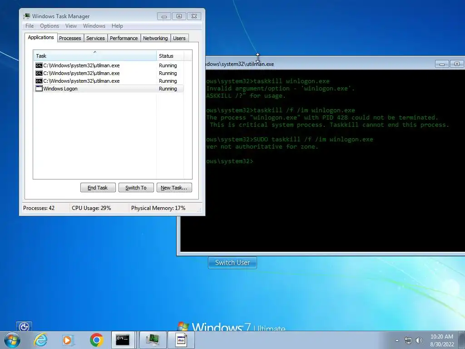Click the Processes: 42 status bar entry
The height and width of the screenshot is (349, 465).
pos(39,208)
